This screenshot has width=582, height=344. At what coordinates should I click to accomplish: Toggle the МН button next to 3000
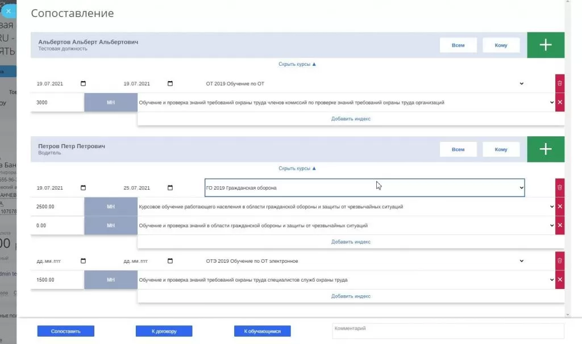(x=111, y=103)
